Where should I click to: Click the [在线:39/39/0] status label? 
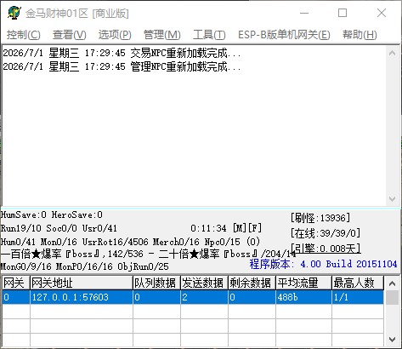(326, 233)
